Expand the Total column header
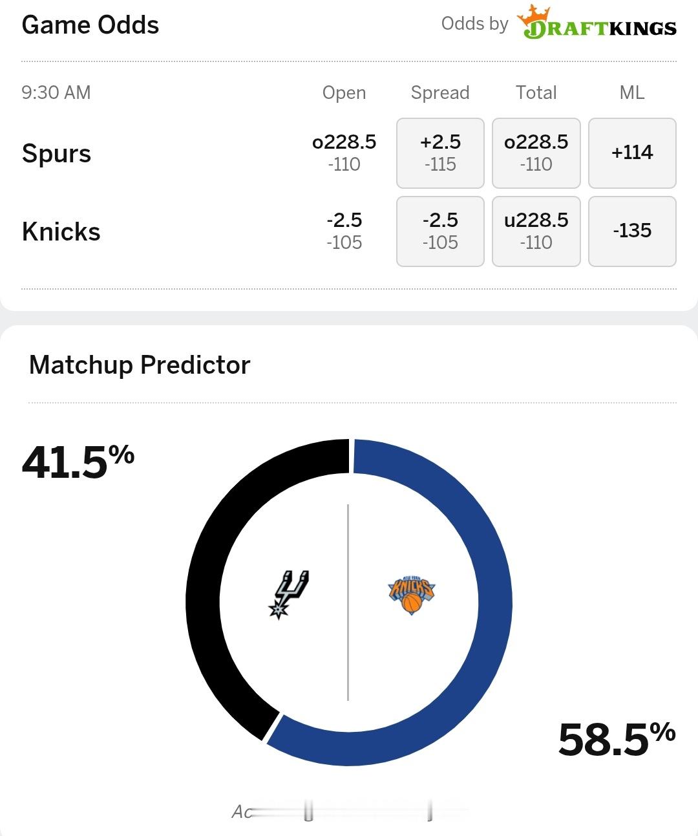The height and width of the screenshot is (836, 698). [x=536, y=92]
